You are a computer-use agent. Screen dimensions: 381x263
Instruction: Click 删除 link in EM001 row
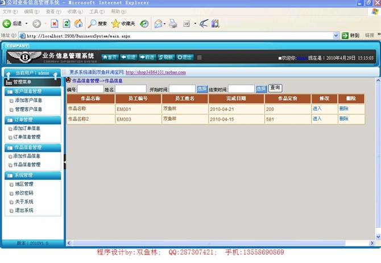coord(344,109)
